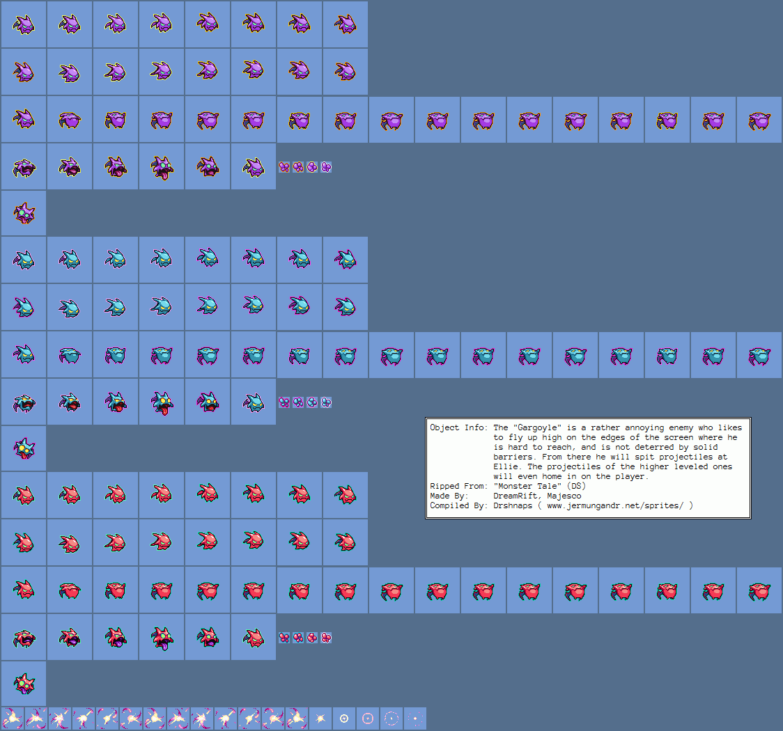783x731 pixels.
Task: Select the lone teal dizzy gargoyle sprite
Action: click(x=24, y=448)
